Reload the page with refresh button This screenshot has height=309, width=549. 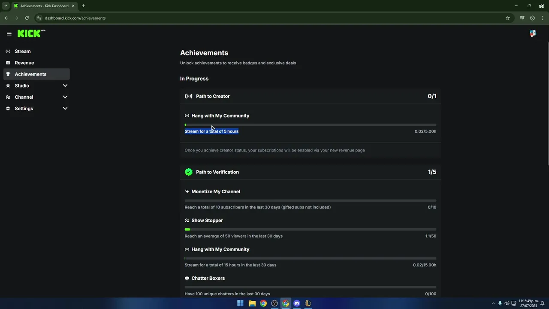[27, 18]
